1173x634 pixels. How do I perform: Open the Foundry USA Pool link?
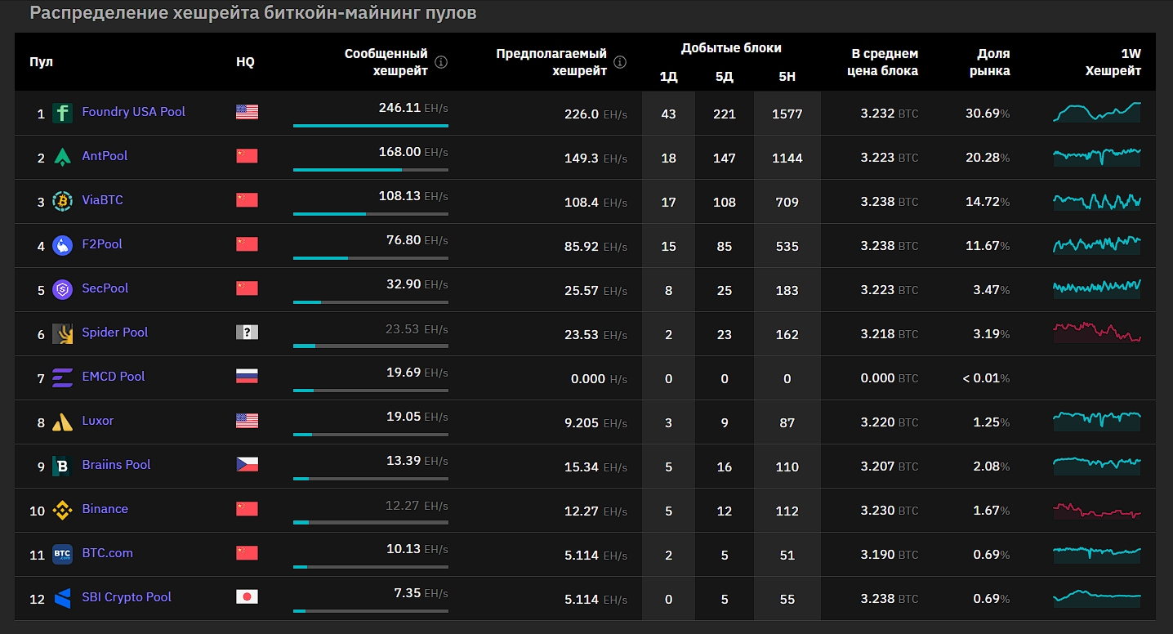point(133,112)
